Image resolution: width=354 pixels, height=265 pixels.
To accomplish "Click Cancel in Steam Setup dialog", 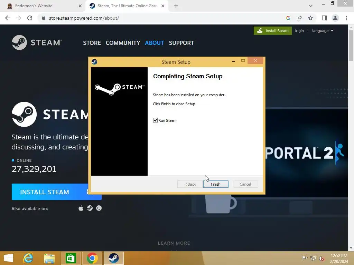I will click(x=245, y=184).
